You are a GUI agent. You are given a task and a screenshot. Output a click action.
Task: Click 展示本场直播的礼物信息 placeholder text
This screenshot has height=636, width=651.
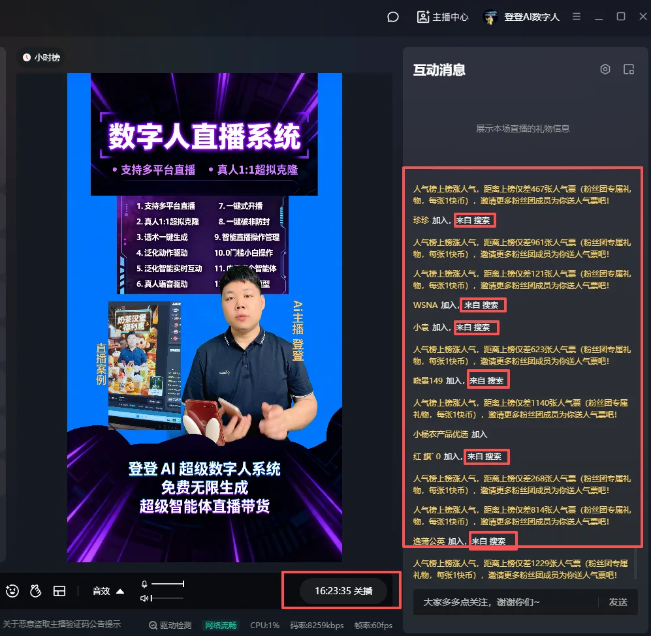[522, 129]
